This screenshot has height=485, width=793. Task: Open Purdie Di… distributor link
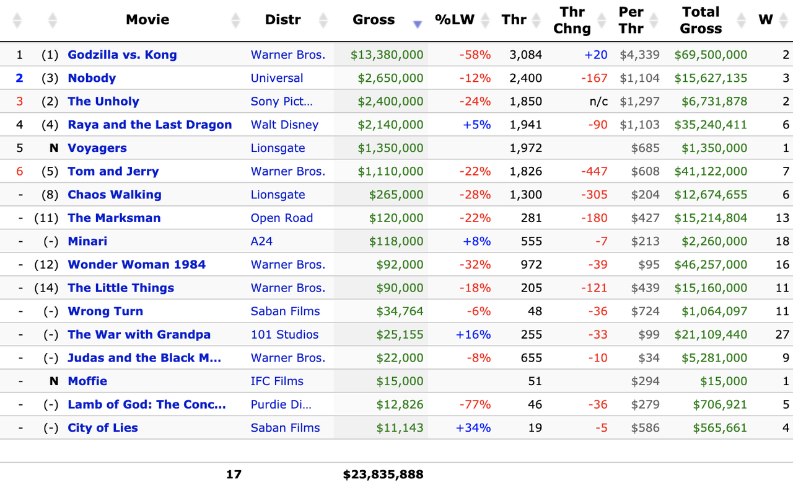pyautogui.click(x=281, y=404)
